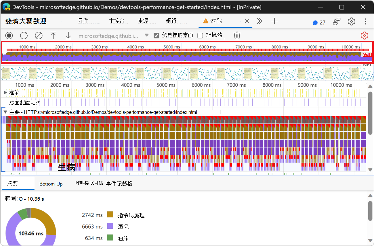Viewport: 374px width, 246px height.
Task: Click the 指令碼處理 golden color swatch
Action: point(110,215)
